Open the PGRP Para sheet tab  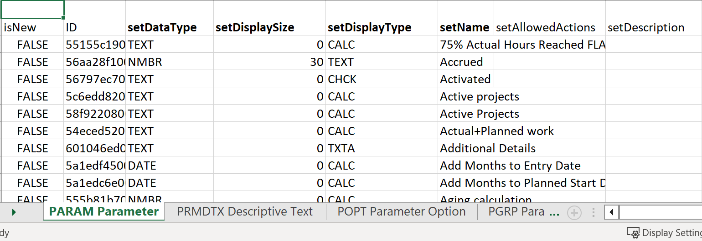pyautogui.click(x=516, y=212)
